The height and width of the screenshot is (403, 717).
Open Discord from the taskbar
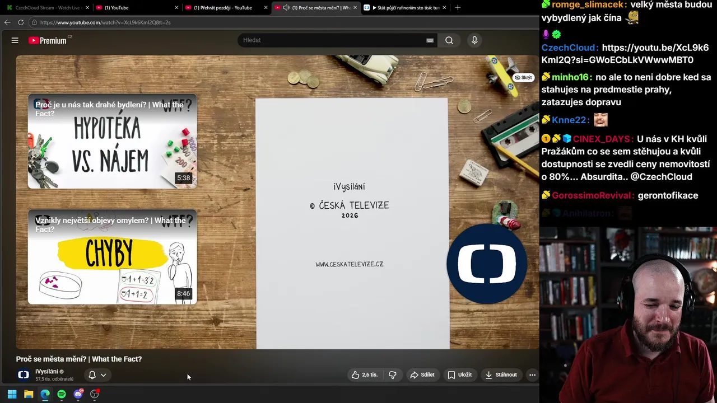click(78, 394)
